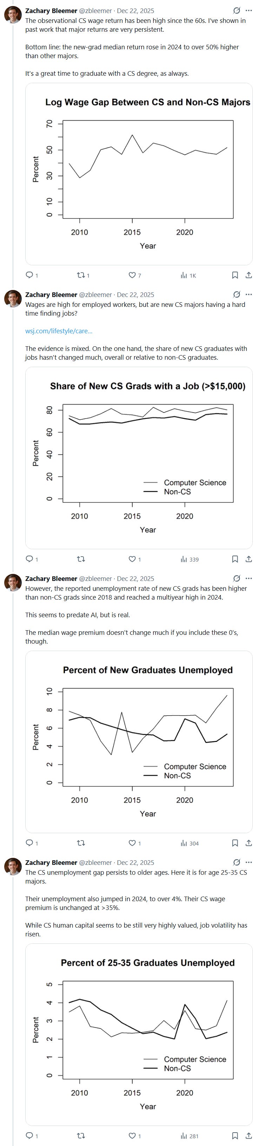The width and height of the screenshot is (258, 1146).
Task: Toggle bookmark on the New Graduates Unemployed tweet
Action: click(235, 843)
